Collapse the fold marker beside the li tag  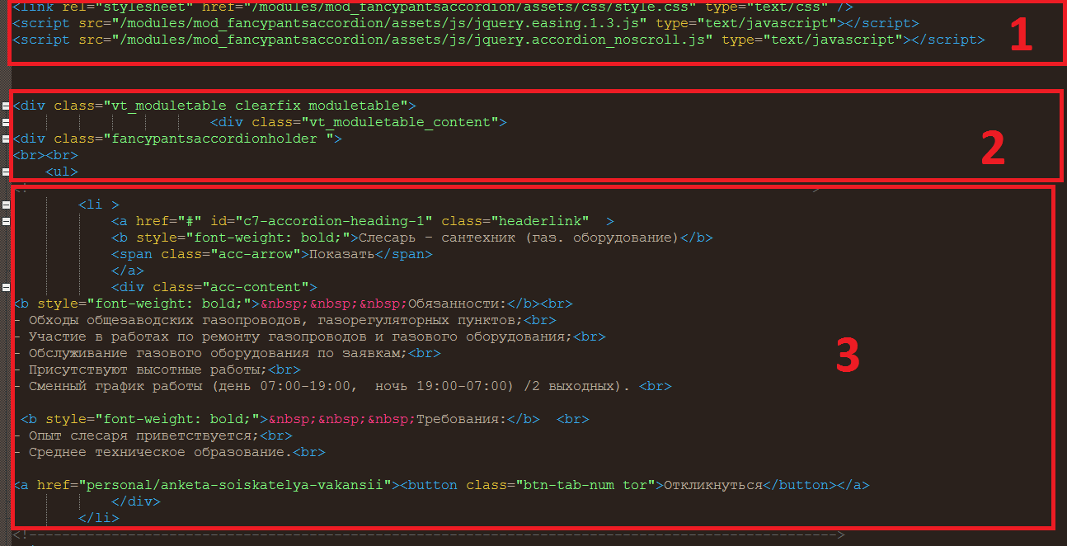point(6,205)
